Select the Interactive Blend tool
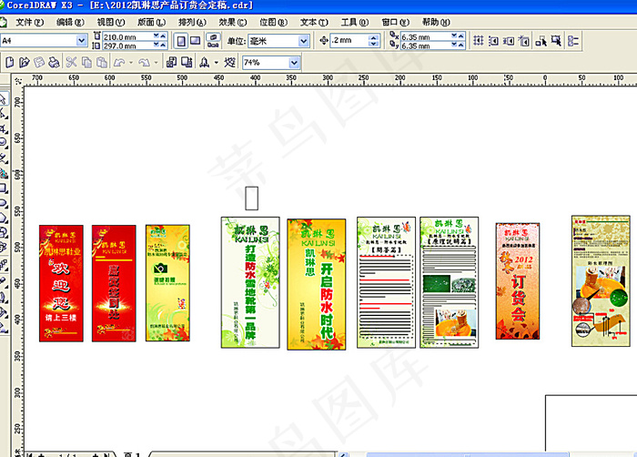637x457 pixels. (4, 265)
